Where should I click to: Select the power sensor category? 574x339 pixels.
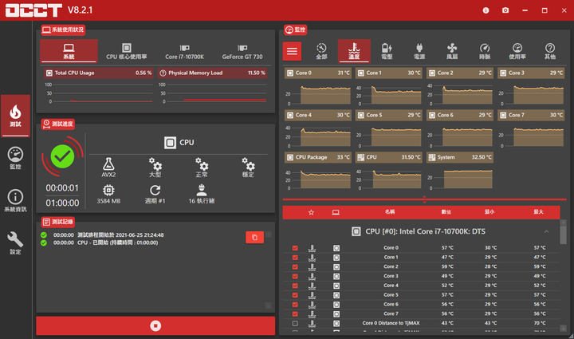419,51
